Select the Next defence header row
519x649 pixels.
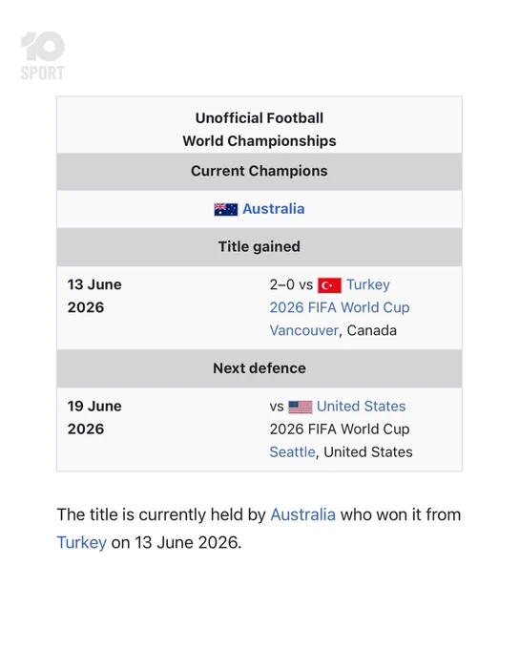[259, 368]
